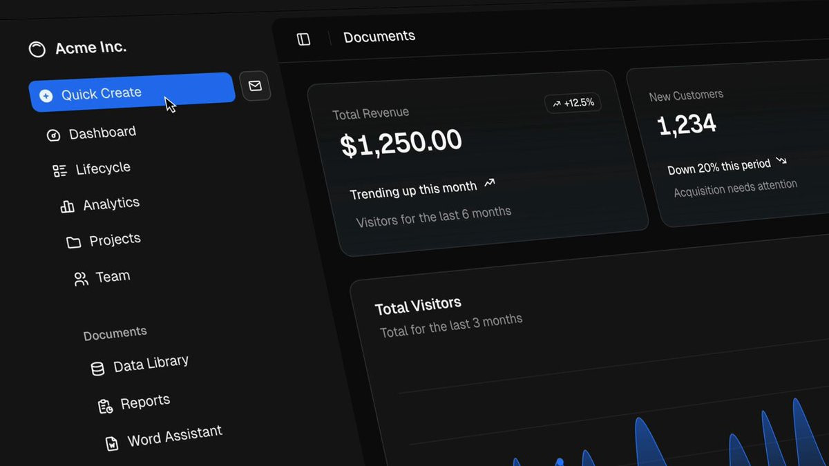Click the trending down arrow icon after 'this period'
This screenshot has width=829, height=466.
(781, 160)
